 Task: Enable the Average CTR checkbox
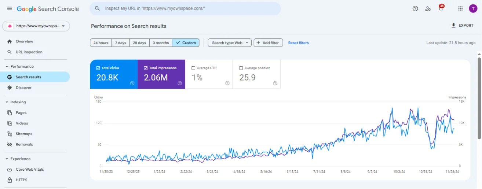(193, 68)
